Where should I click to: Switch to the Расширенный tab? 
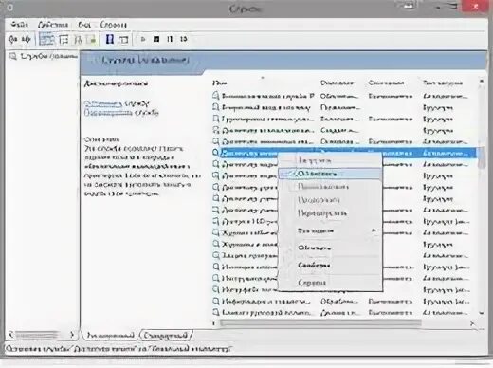[x=110, y=335]
